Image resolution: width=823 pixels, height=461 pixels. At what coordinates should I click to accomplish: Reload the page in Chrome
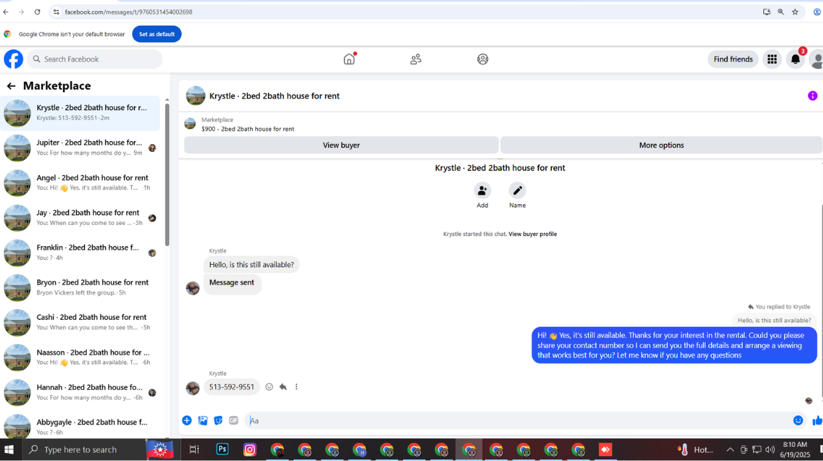[x=37, y=12]
